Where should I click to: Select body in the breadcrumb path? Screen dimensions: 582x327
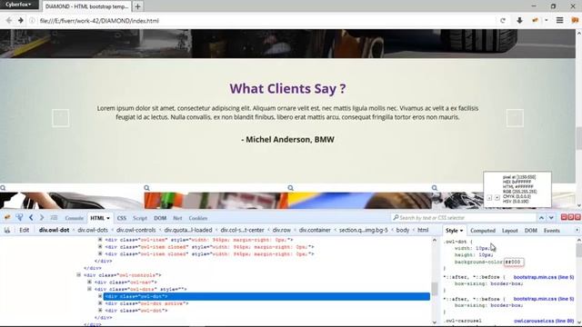[403, 230]
